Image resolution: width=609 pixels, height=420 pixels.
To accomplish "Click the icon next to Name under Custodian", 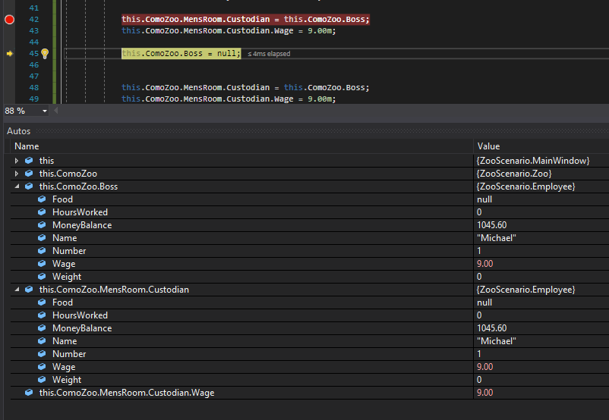I will click(42, 341).
